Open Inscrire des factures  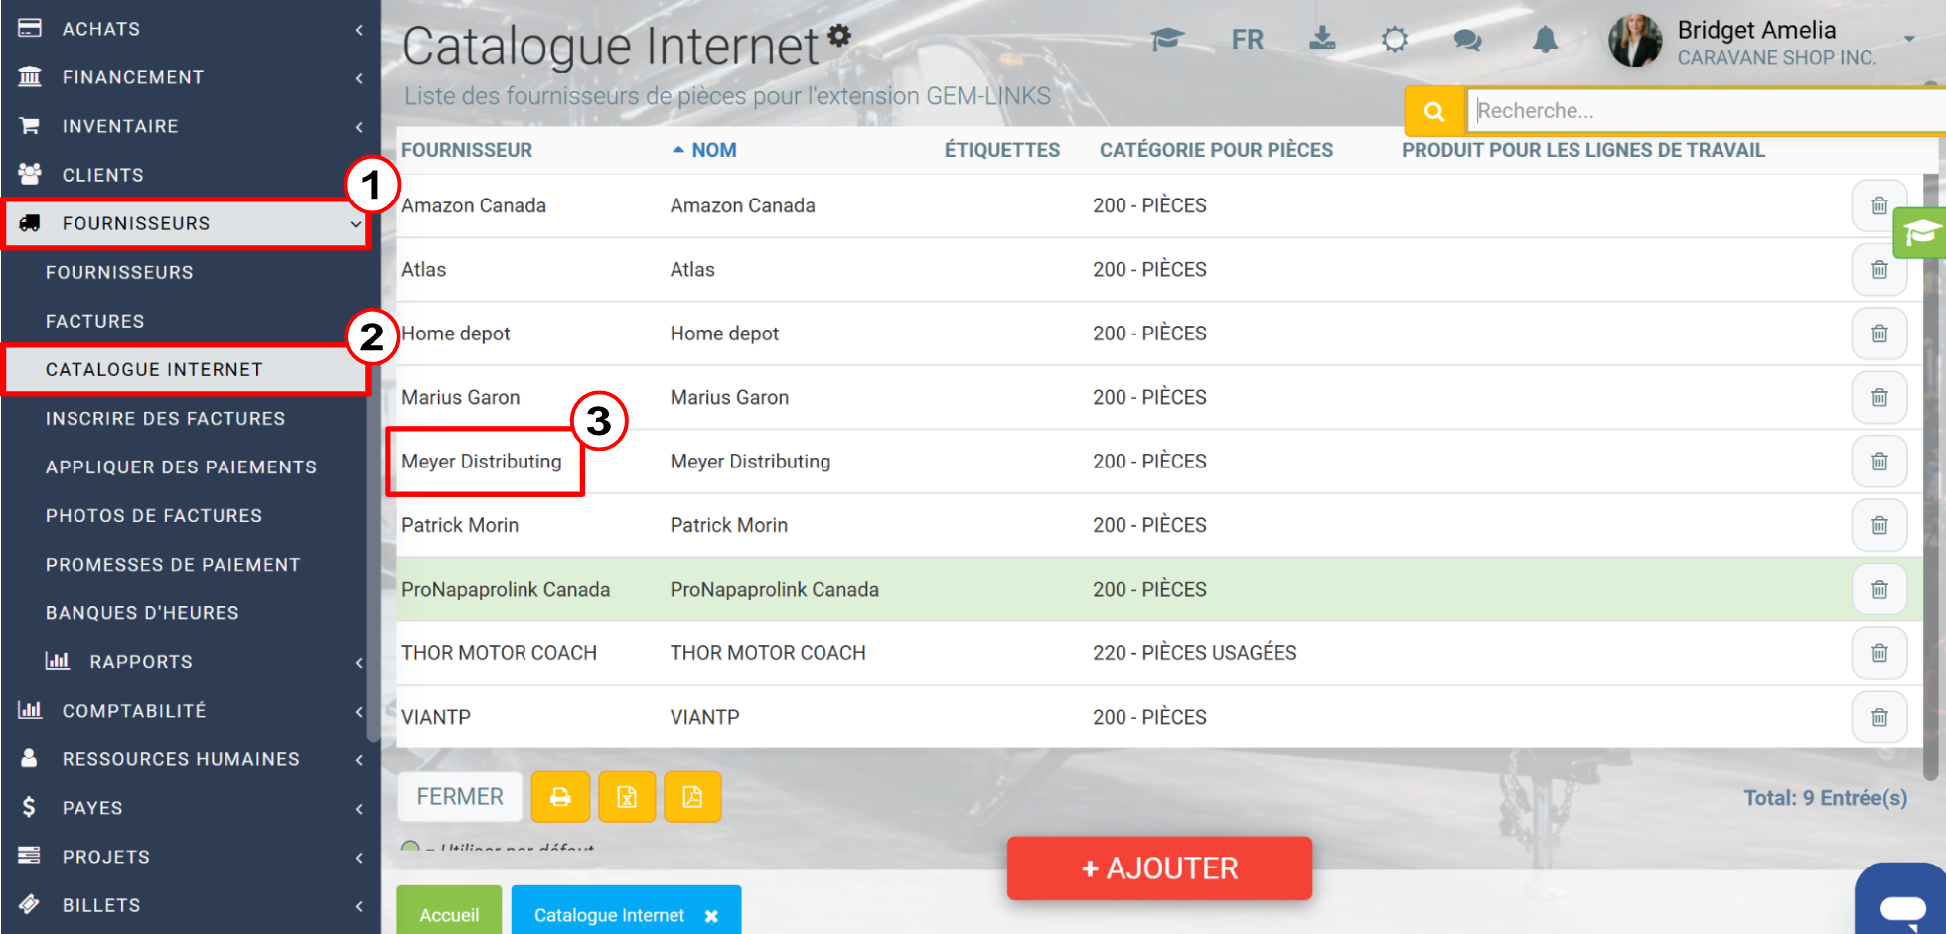165,418
